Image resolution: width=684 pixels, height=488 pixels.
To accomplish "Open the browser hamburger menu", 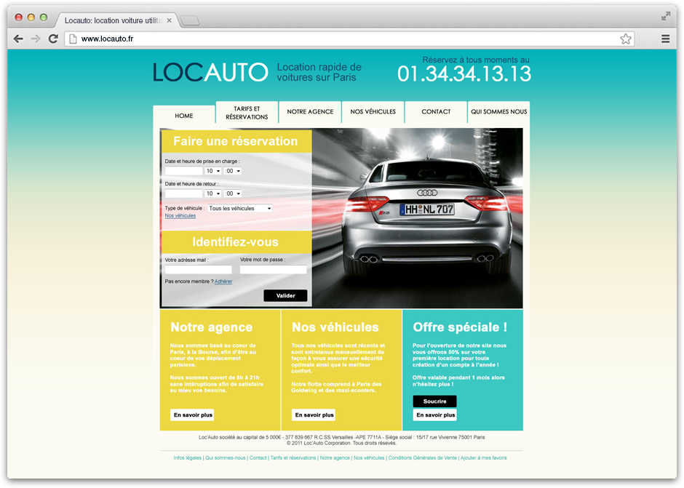I will coord(665,39).
